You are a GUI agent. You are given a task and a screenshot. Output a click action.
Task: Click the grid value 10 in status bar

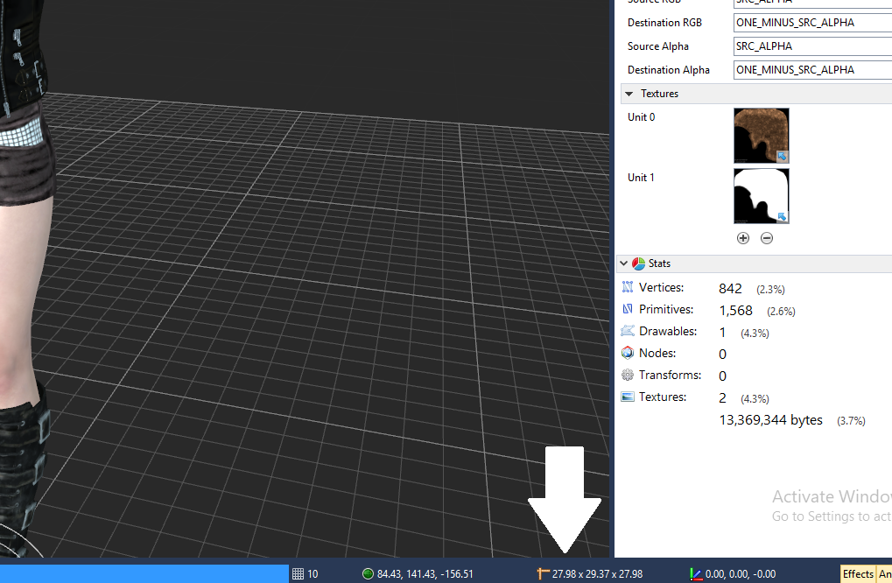point(313,574)
